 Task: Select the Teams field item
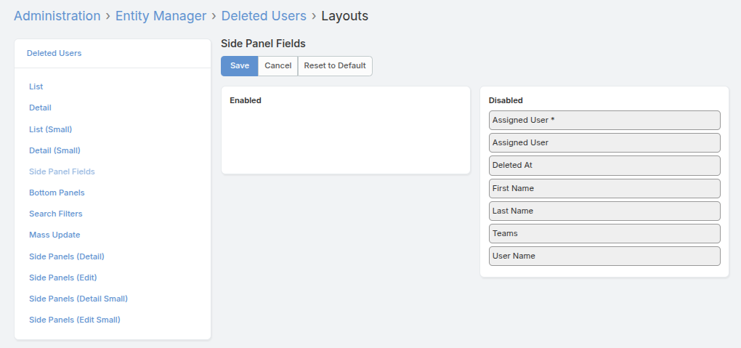pyautogui.click(x=604, y=233)
